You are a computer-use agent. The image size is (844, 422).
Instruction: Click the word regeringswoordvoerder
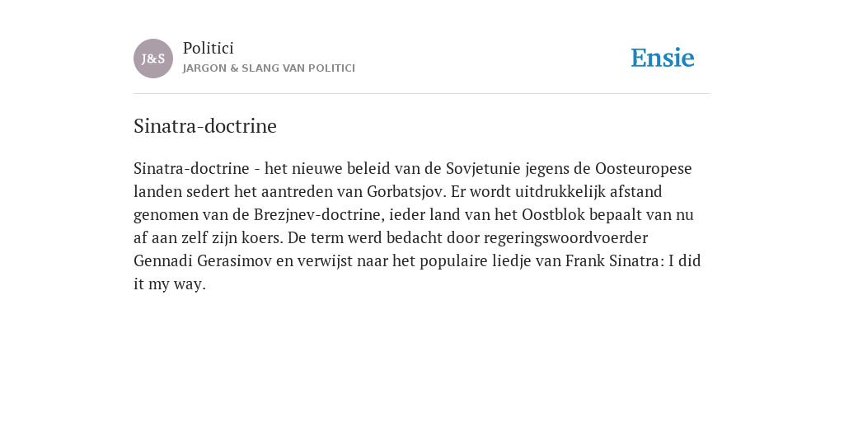(565, 238)
